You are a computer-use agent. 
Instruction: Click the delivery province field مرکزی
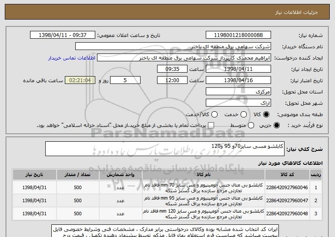point(238,92)
